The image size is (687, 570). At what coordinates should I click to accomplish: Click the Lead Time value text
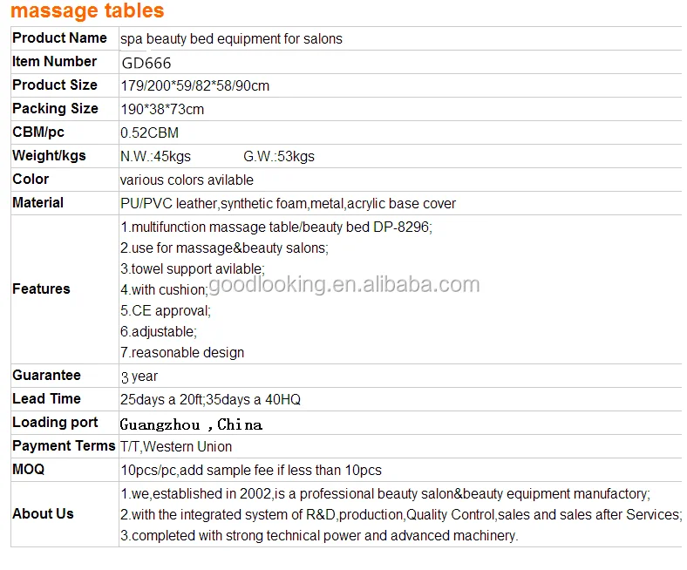pyautogui.click(x=210, y=400)
